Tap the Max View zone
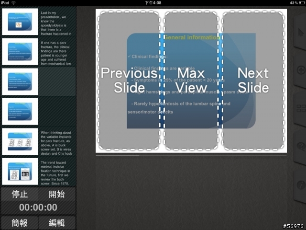Screen dimensions: 306x230 point(191,80)
